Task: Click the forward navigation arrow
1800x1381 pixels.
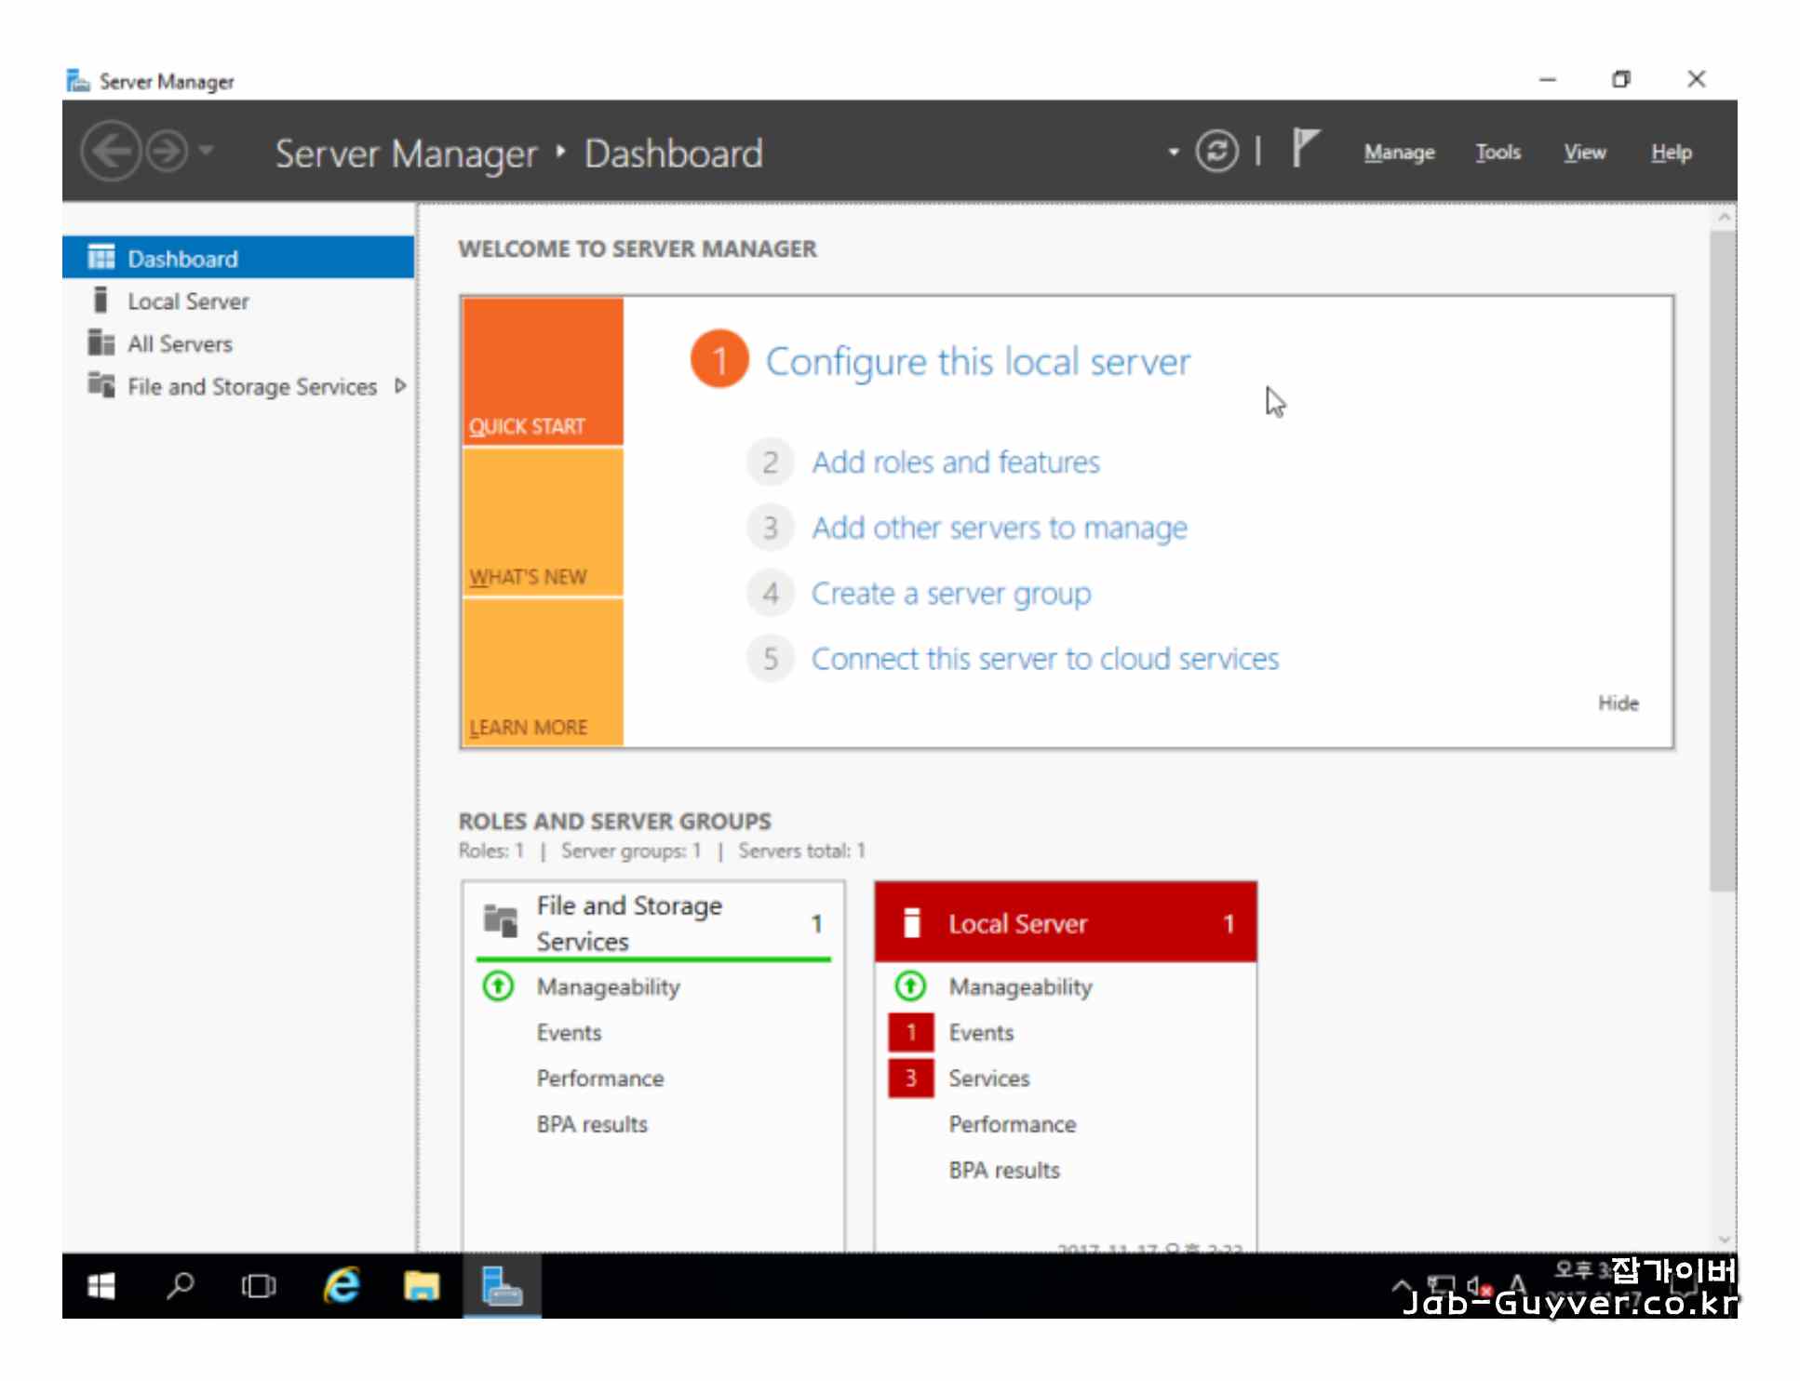Action: 168,152
